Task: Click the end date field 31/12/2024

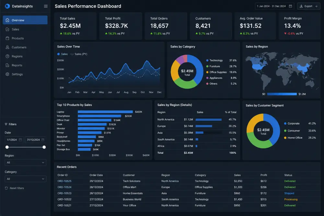Action: click(36, 140)
